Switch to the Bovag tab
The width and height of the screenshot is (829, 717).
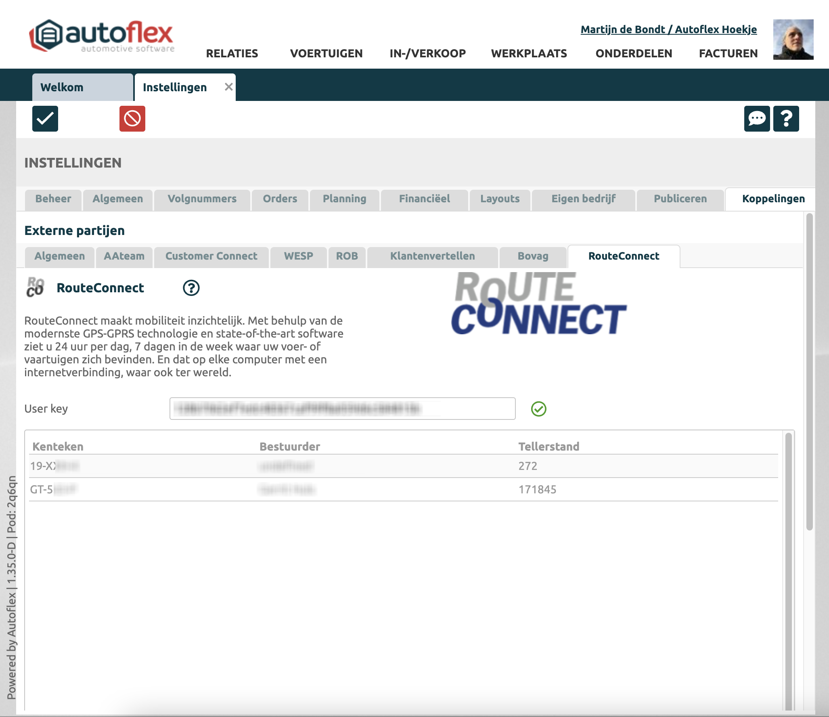(533, 256)
